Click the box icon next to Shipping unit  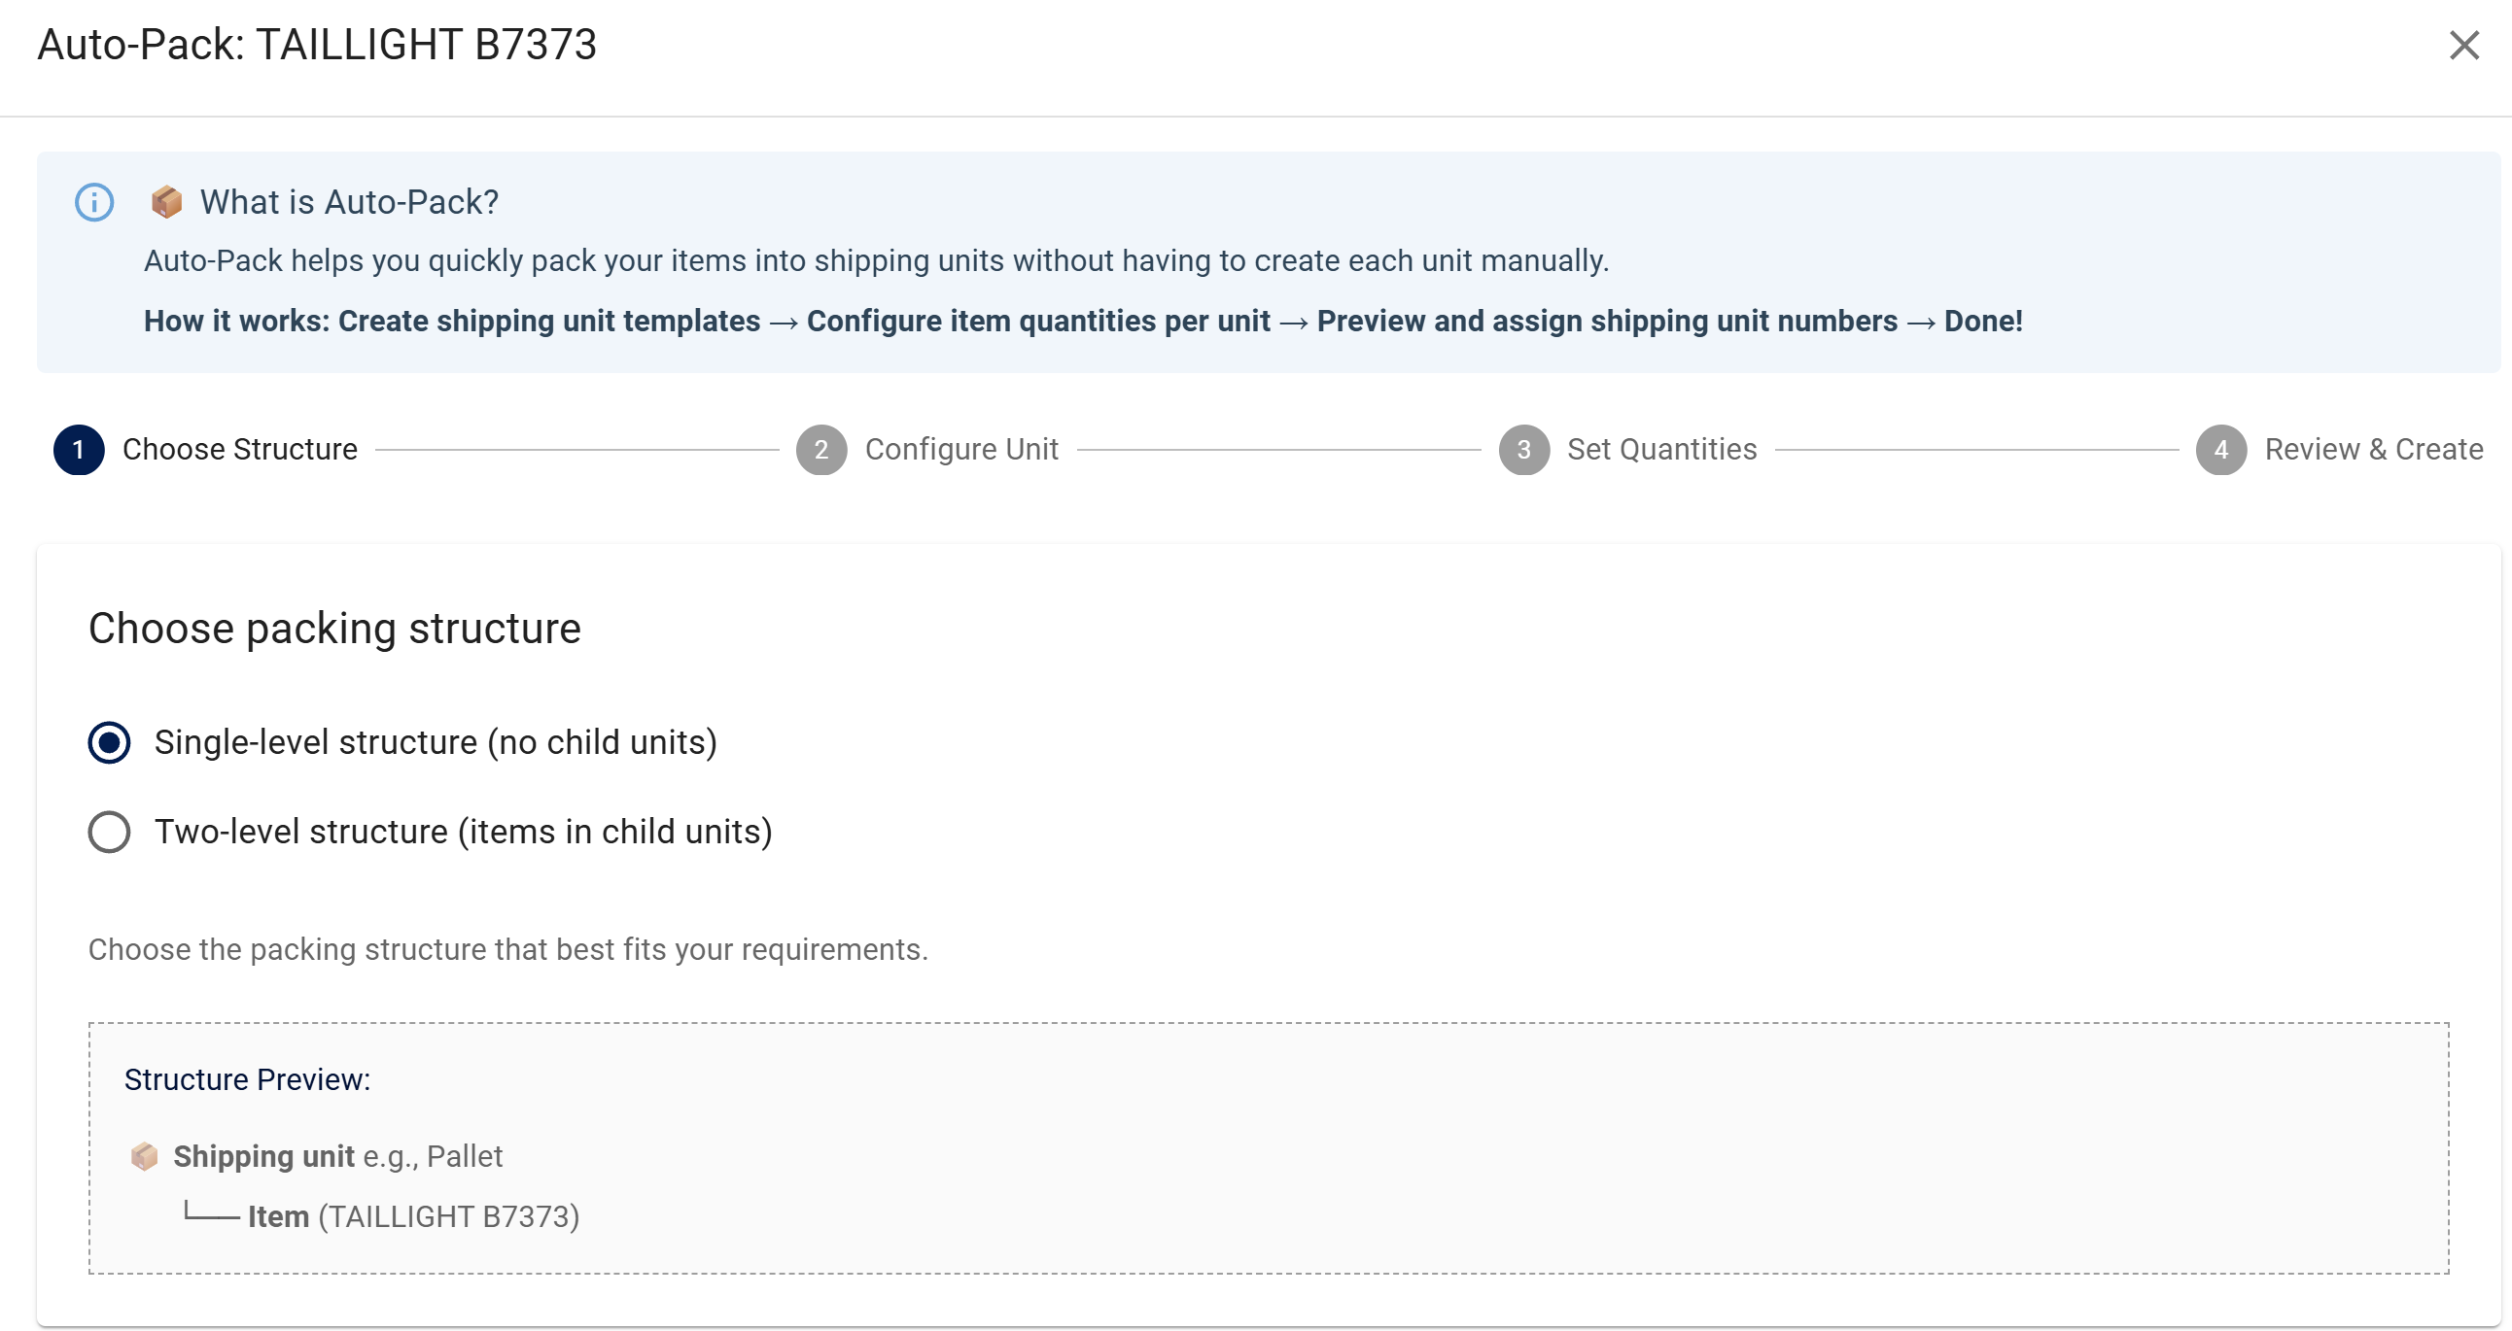coord(144,1156)
